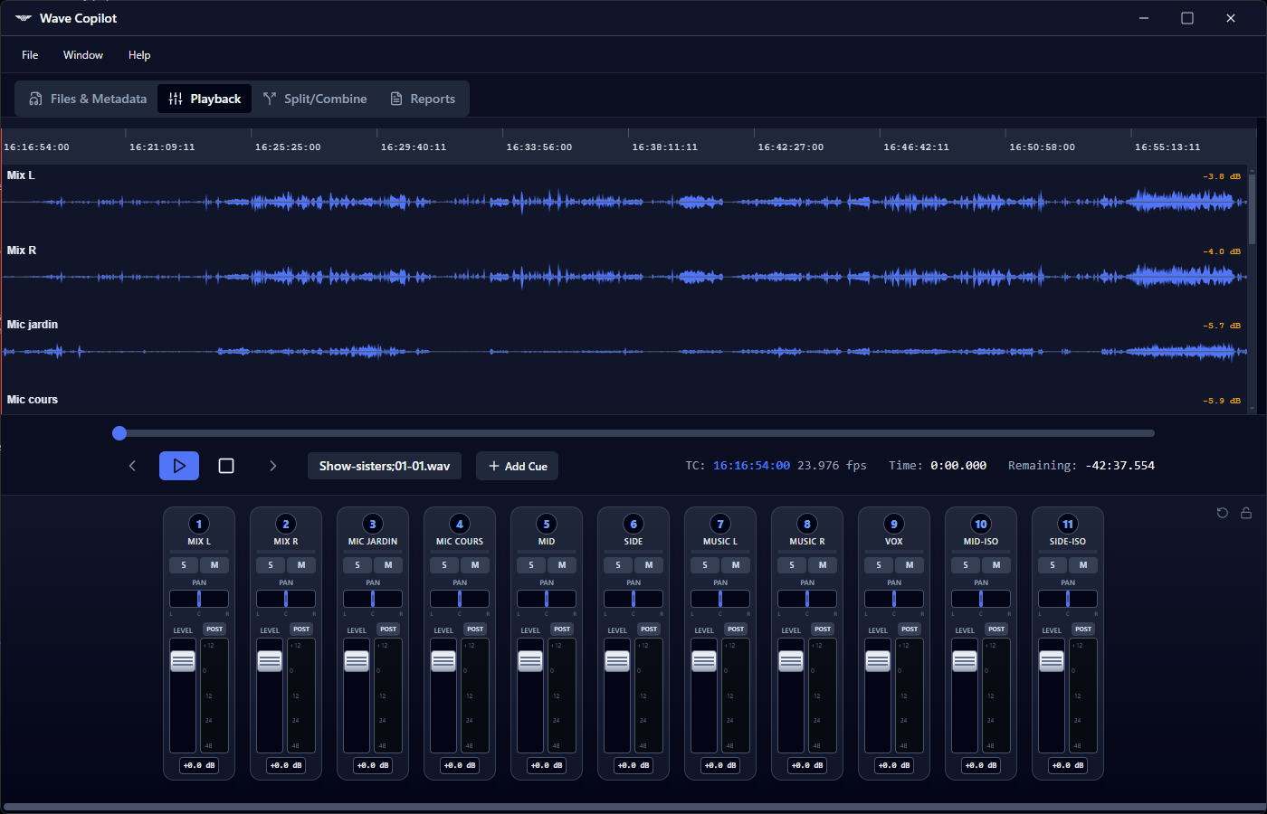
Task: Click the Wave Copilot logo icon
Action: click(24, 18)
